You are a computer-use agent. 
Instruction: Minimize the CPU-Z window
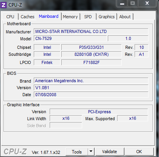click(x=122, y=3)
